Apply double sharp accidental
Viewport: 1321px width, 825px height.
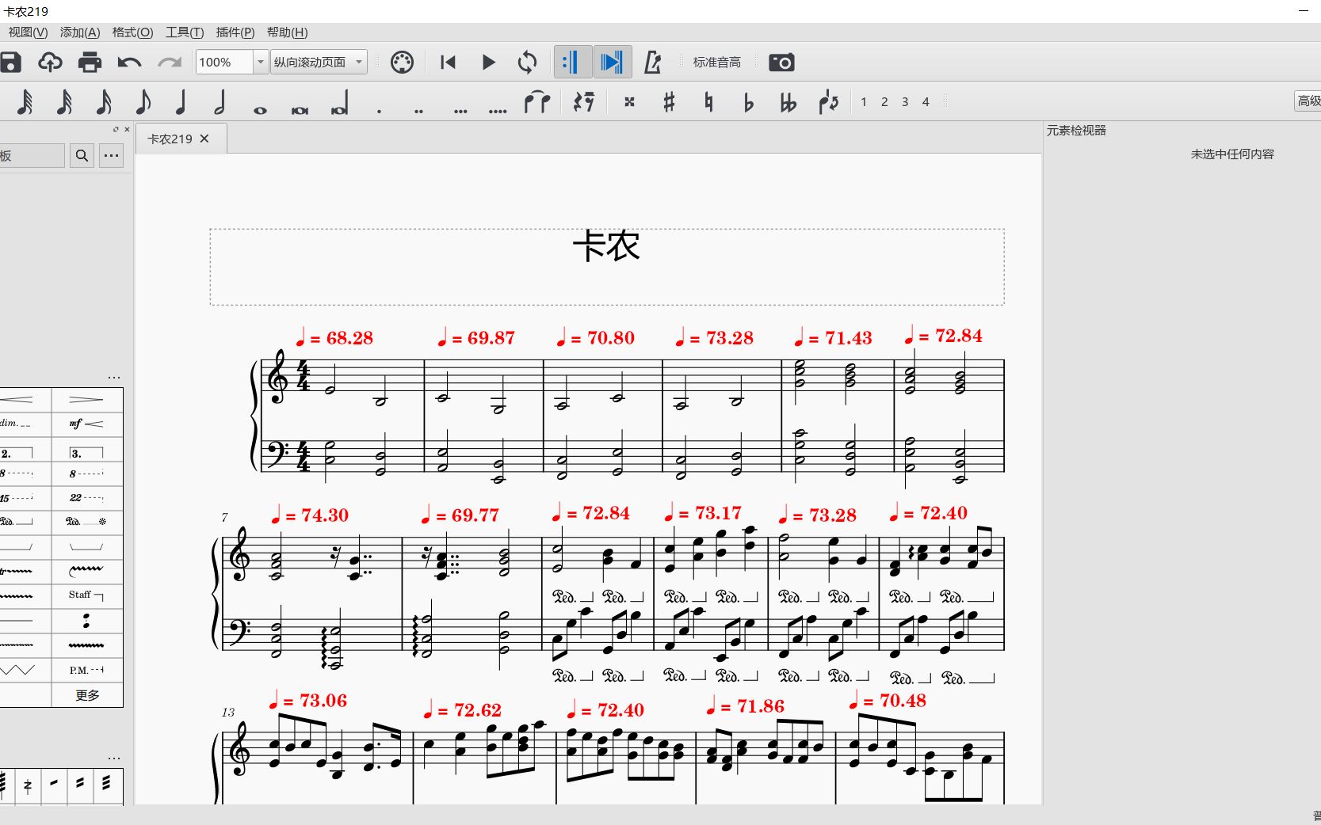629,102
